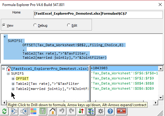Click the red X close button in toolbar
Screen dimensions: 165x116
point(121,111)
